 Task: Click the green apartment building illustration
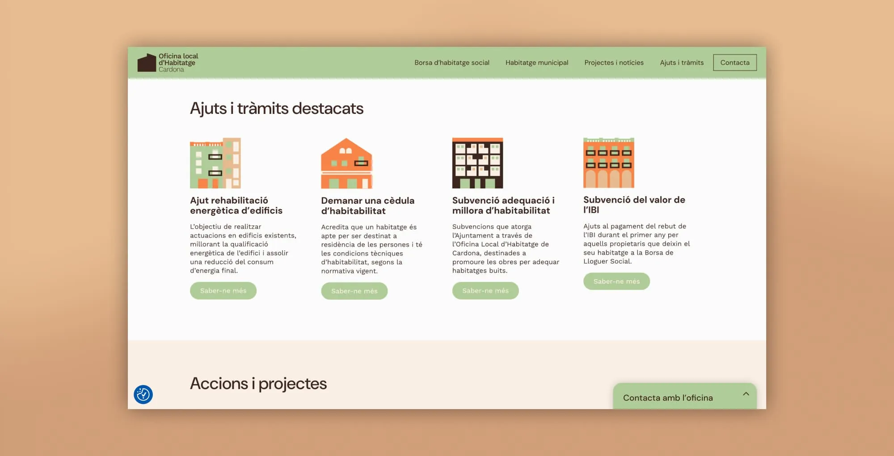click(215, 163)
